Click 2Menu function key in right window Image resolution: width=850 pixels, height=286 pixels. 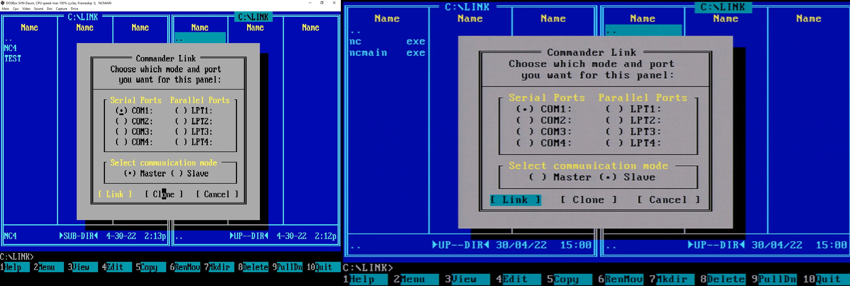[x=416, y=279]
